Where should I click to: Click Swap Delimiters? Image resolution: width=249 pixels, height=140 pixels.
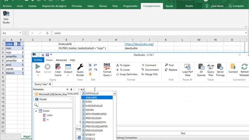(127, 74)
